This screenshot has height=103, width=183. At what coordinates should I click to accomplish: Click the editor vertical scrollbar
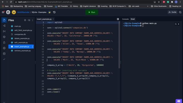(x=119, y=45)
